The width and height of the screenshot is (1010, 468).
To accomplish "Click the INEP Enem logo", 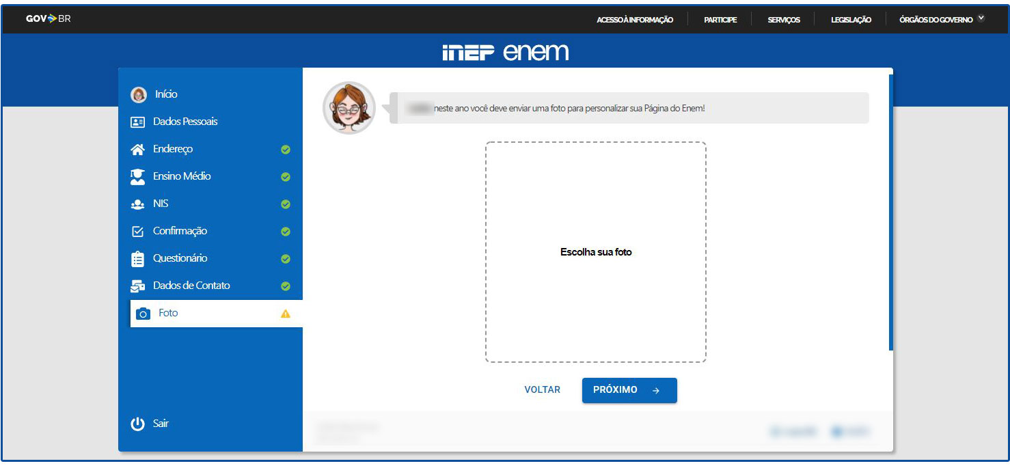I will click(505, 53).
